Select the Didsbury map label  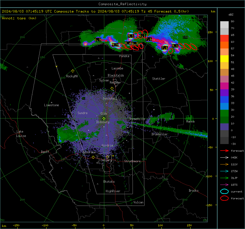coord(103,122)
